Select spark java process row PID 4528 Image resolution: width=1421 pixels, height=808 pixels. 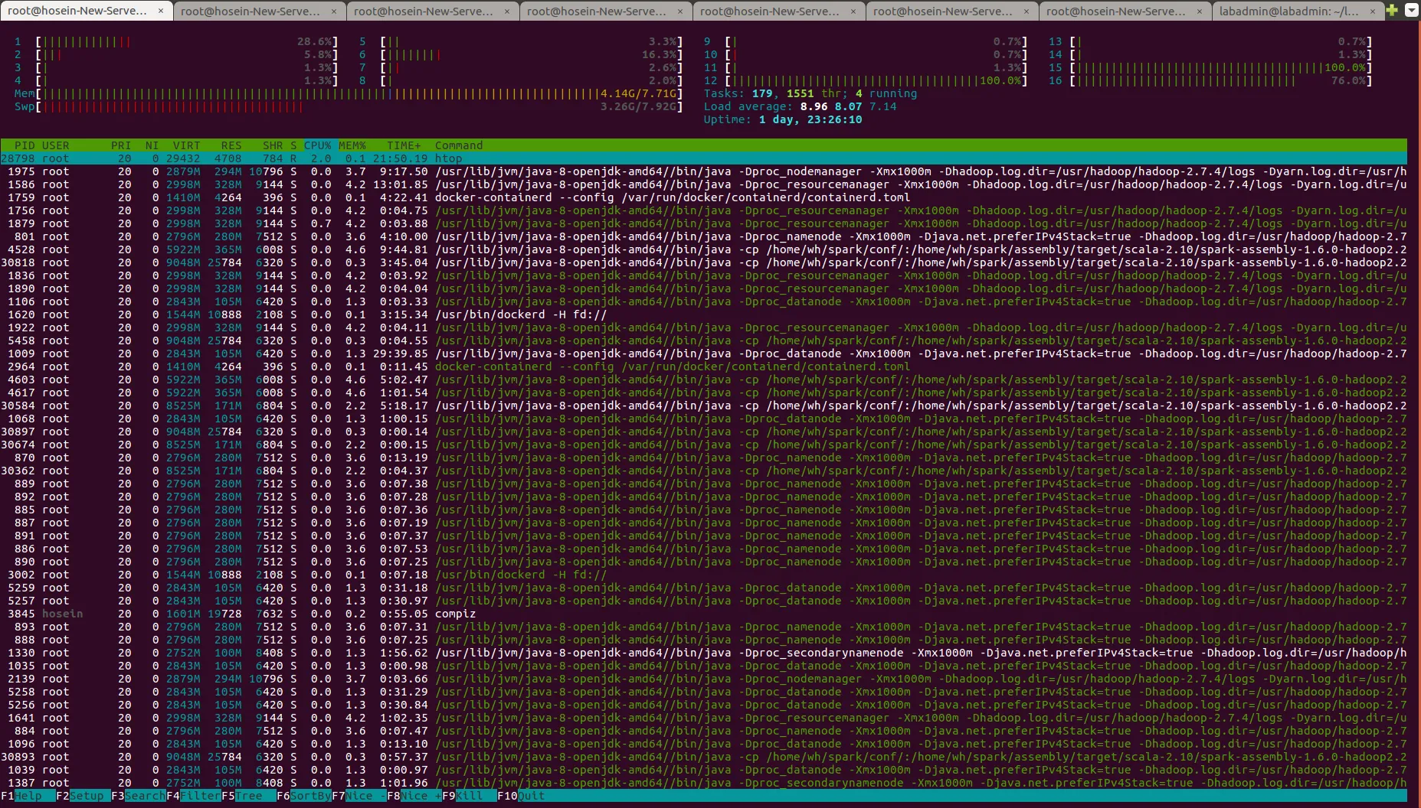703,249
